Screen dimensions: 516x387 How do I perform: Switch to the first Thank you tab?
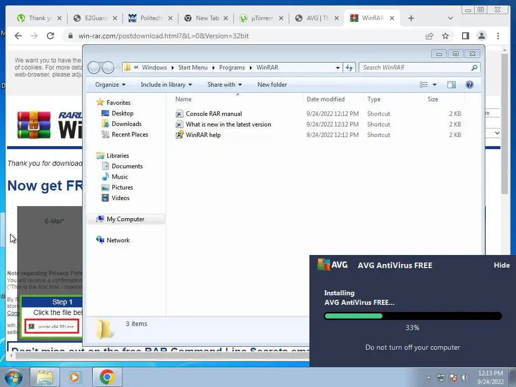pyautogui.click(x=39, y=18)
